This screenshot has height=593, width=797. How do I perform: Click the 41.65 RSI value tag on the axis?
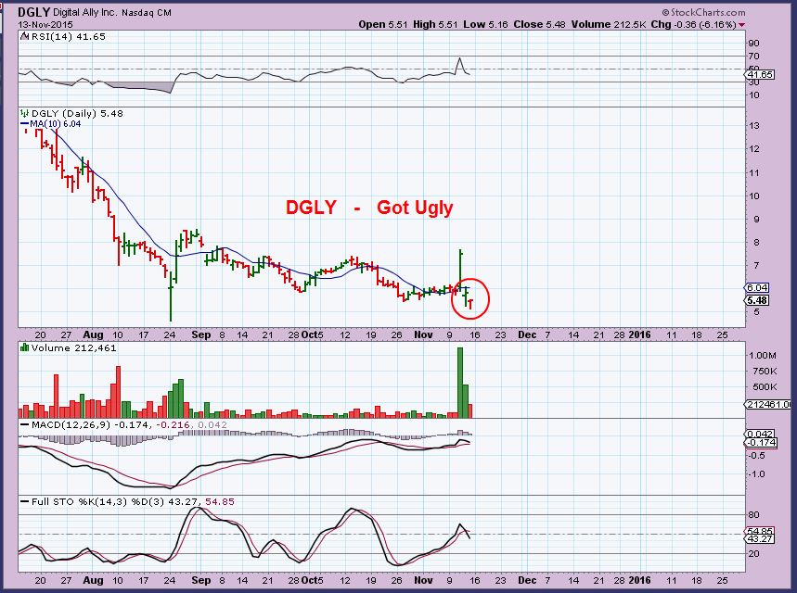pyautogui.click(x=760, y=75)
